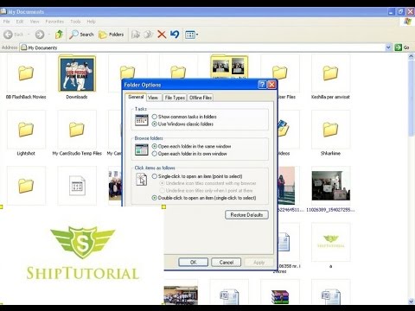Viewport: 415px width, 311px height.
Task: Go forward with the Forward arrow button
Action: coord(40,35)
